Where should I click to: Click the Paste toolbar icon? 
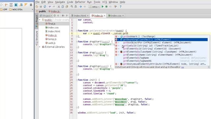(x=67, y=7)
